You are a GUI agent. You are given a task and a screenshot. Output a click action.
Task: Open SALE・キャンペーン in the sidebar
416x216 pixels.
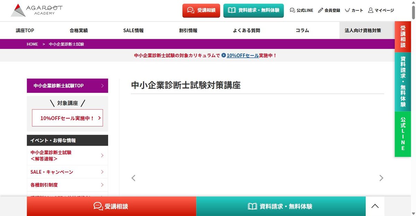pos(67,172)
